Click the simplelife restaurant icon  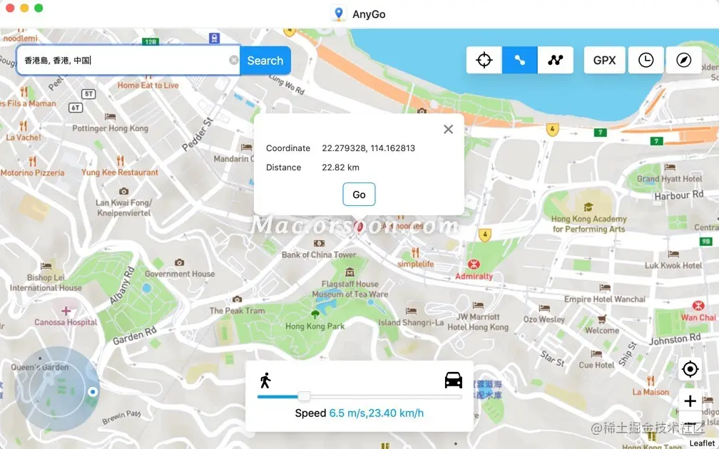[415, 252]
